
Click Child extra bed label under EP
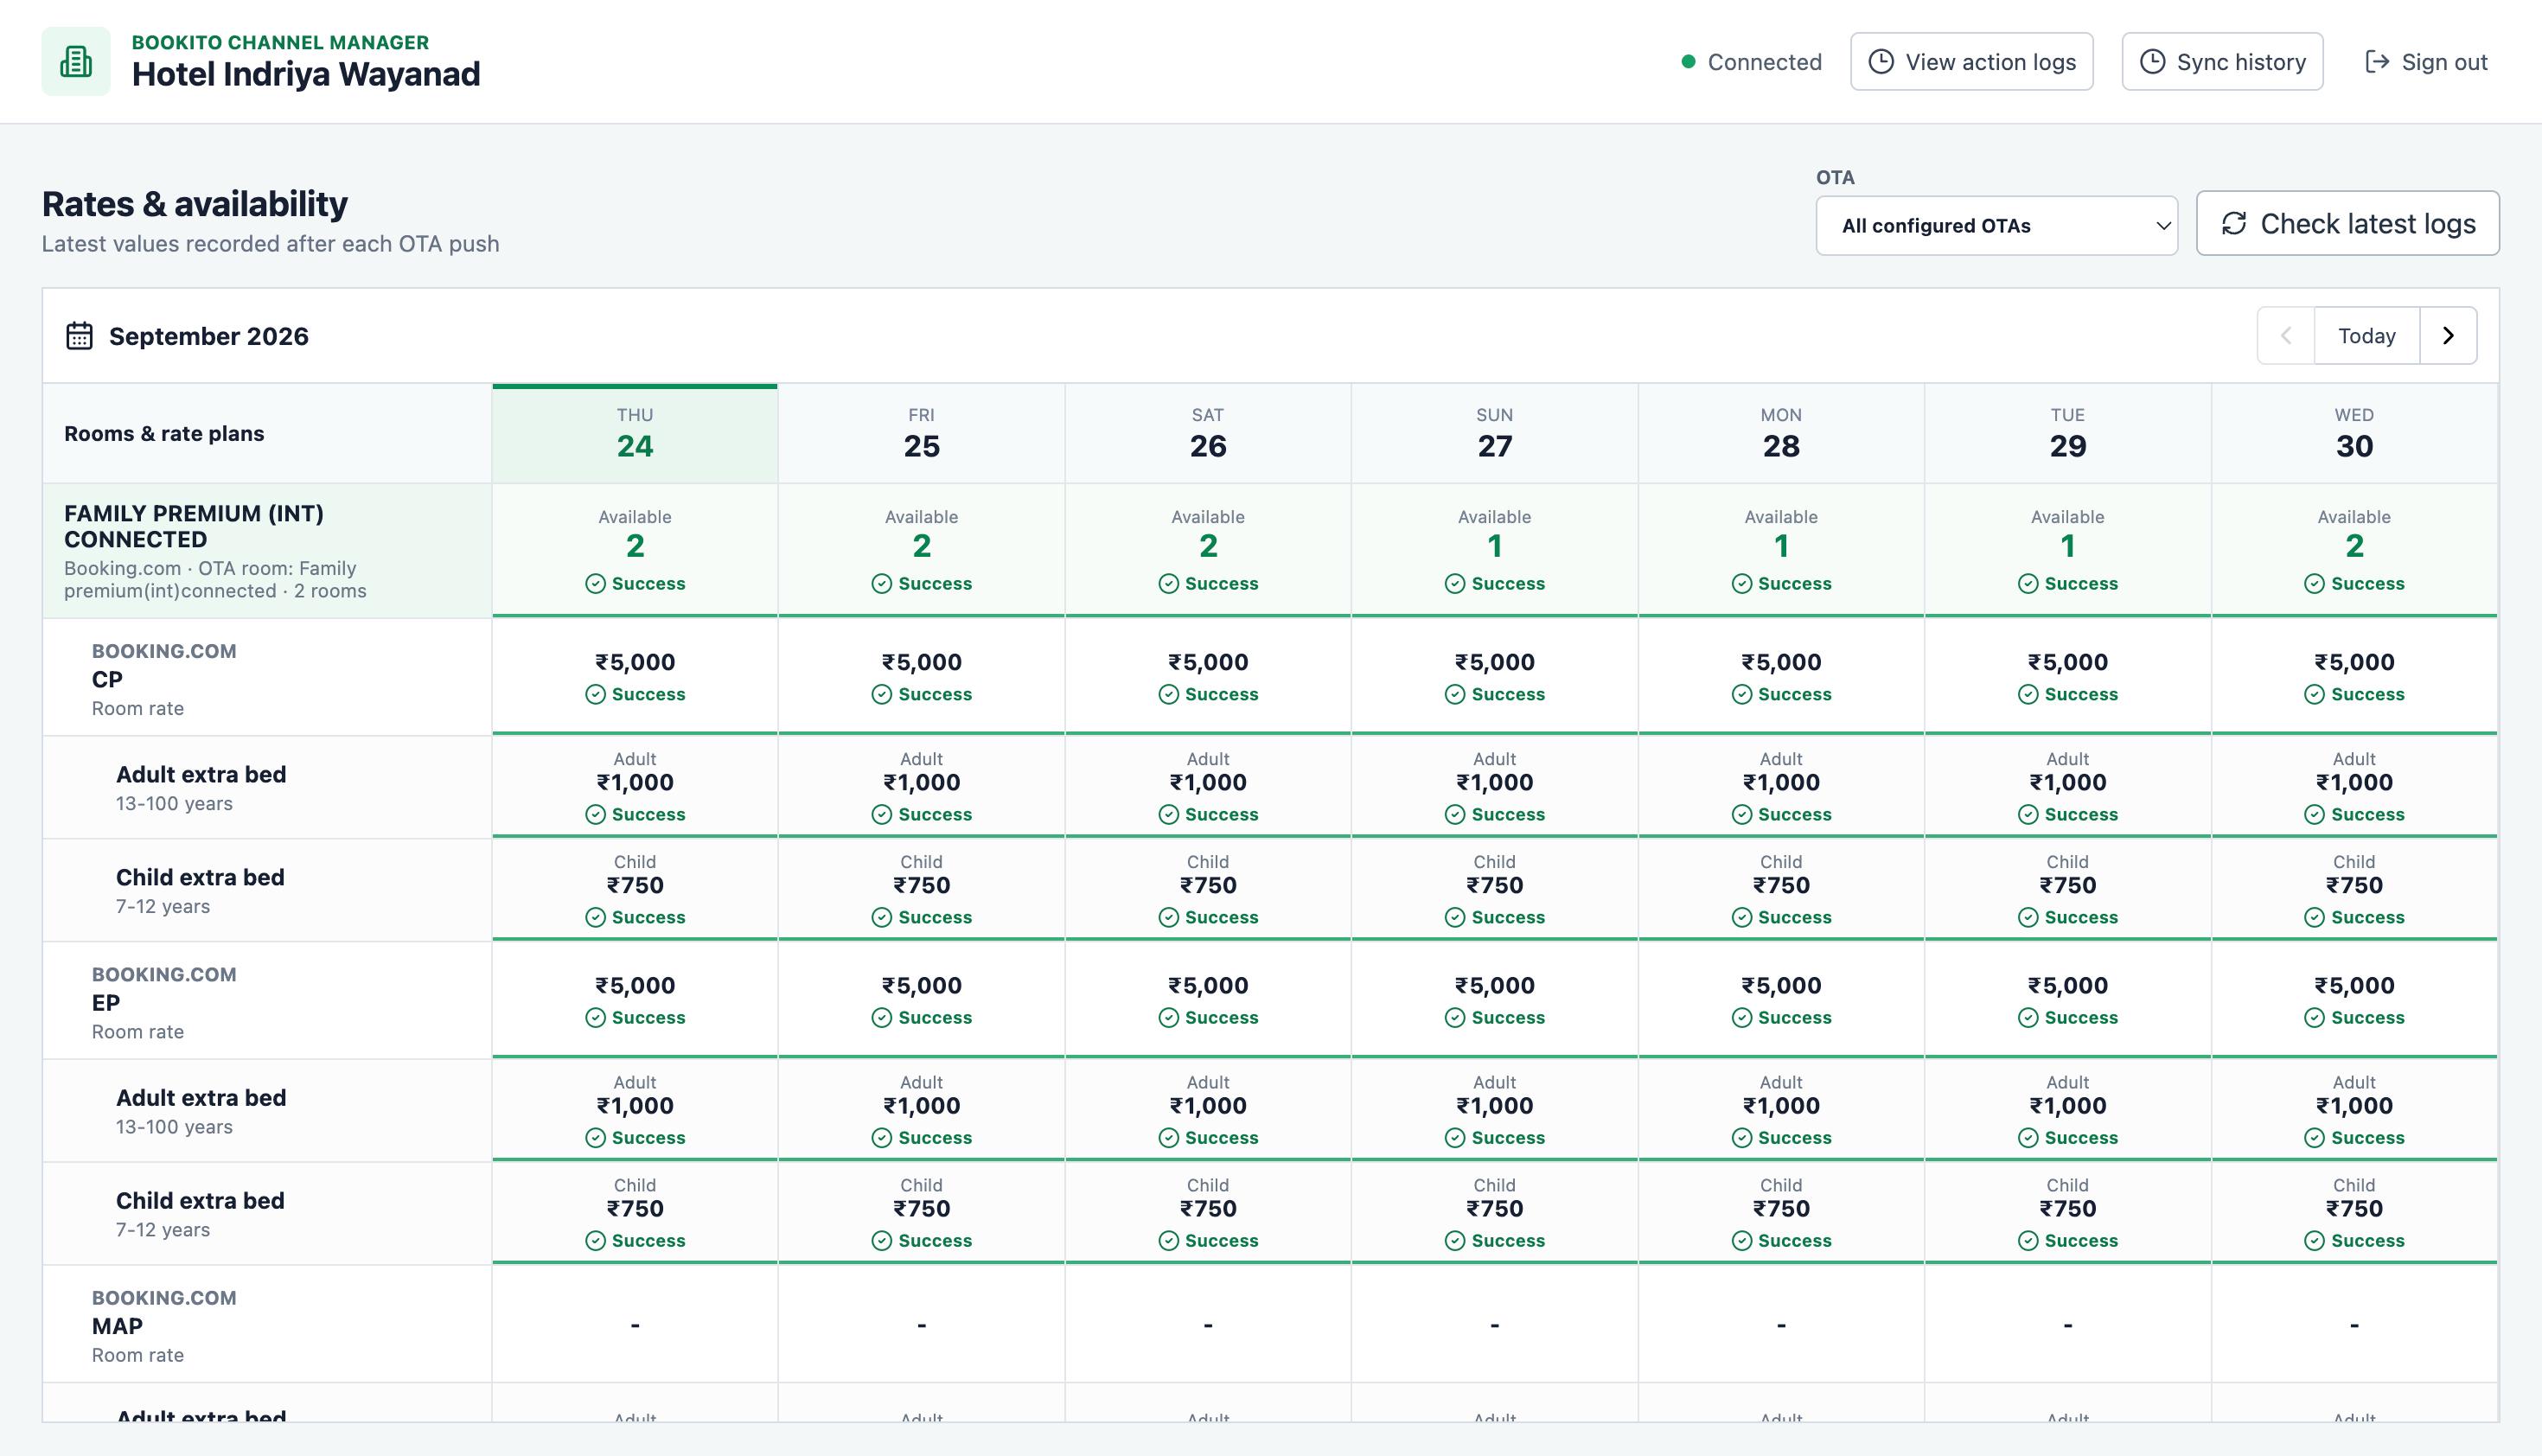click(x=200, y=1200)
